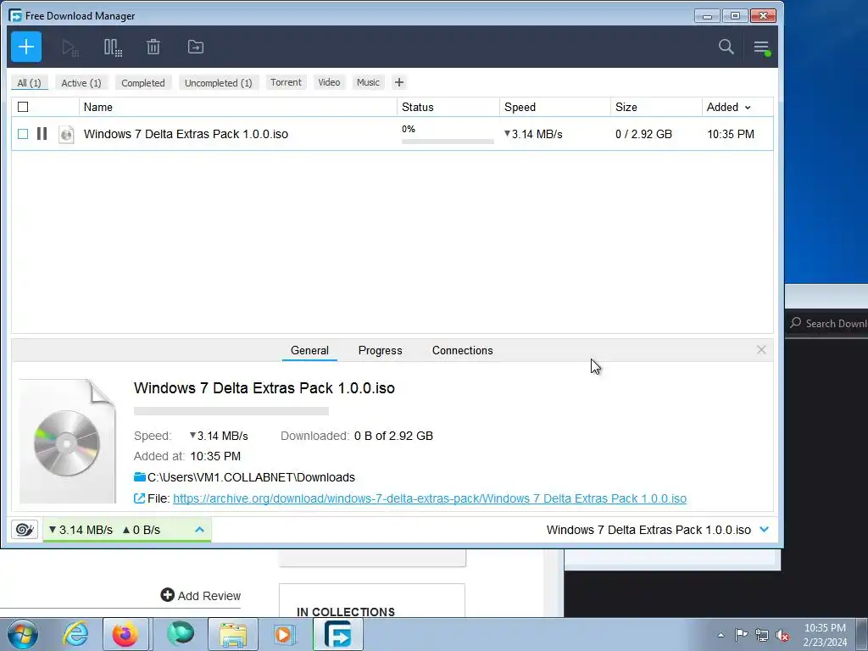
Task: Switch to the Connections details tab
Action: point(462,350)
